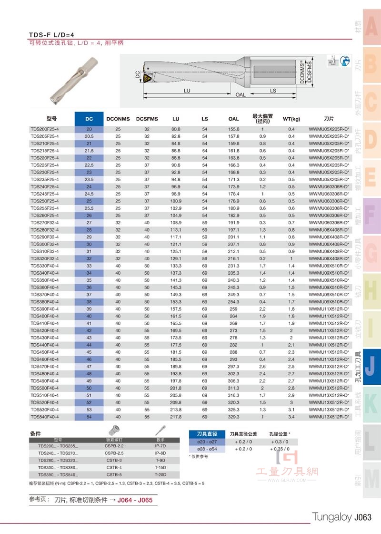Open section tab K 工具系统
This screenshot has height=534, width=381.
click(x=371, y=405)
